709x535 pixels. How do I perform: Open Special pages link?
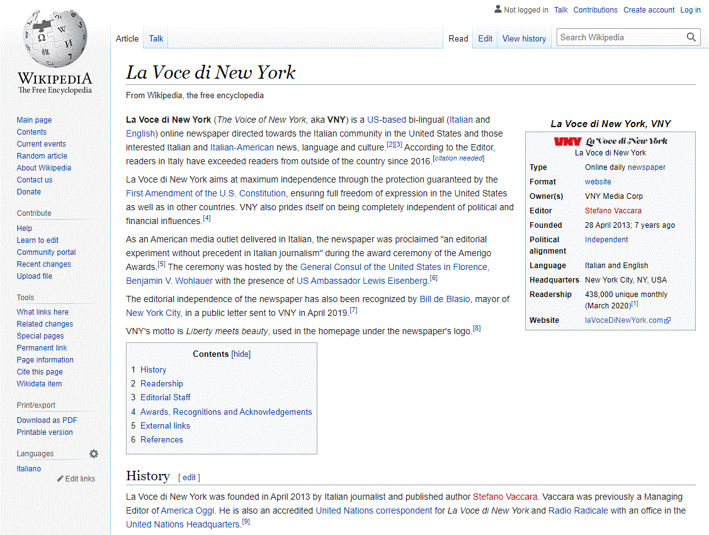40,336
